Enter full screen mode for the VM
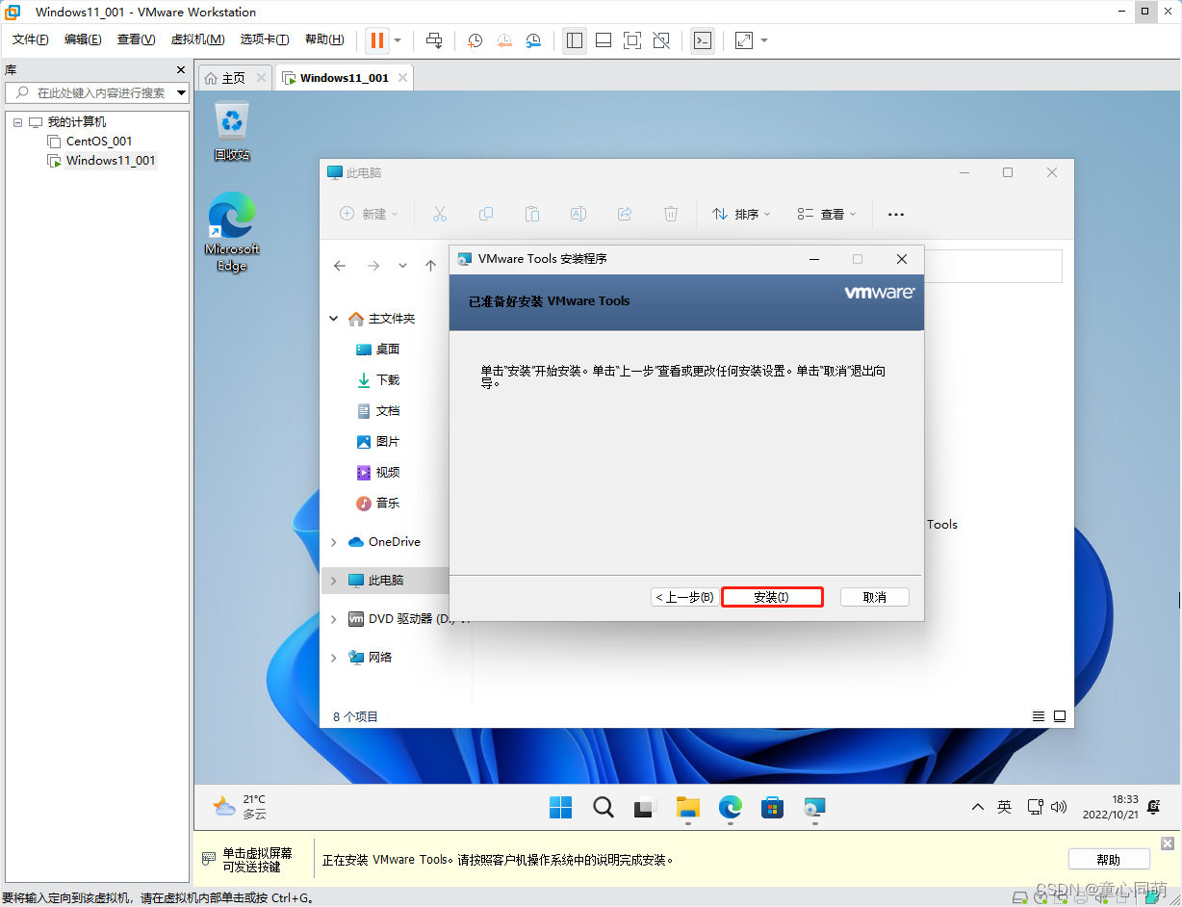 click(x=633, y=40)
